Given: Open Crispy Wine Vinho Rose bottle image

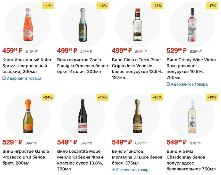Looking at the screenshot, I should click(x=192, y=24).
